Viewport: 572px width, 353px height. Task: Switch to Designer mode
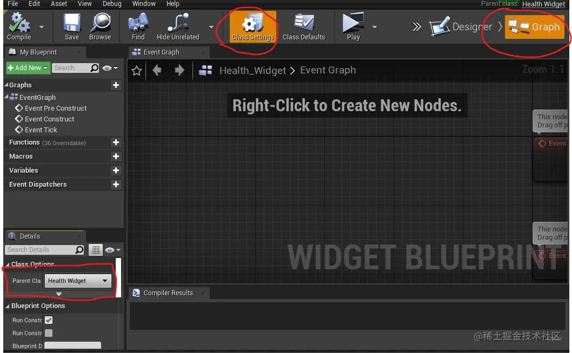point(461,26)
